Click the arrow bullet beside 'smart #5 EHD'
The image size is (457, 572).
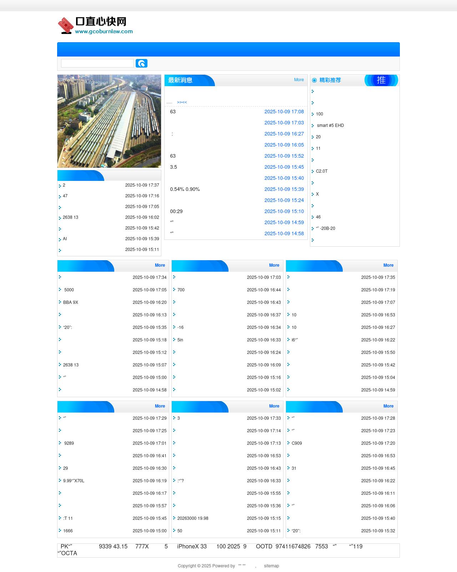[x=313, y=126]
